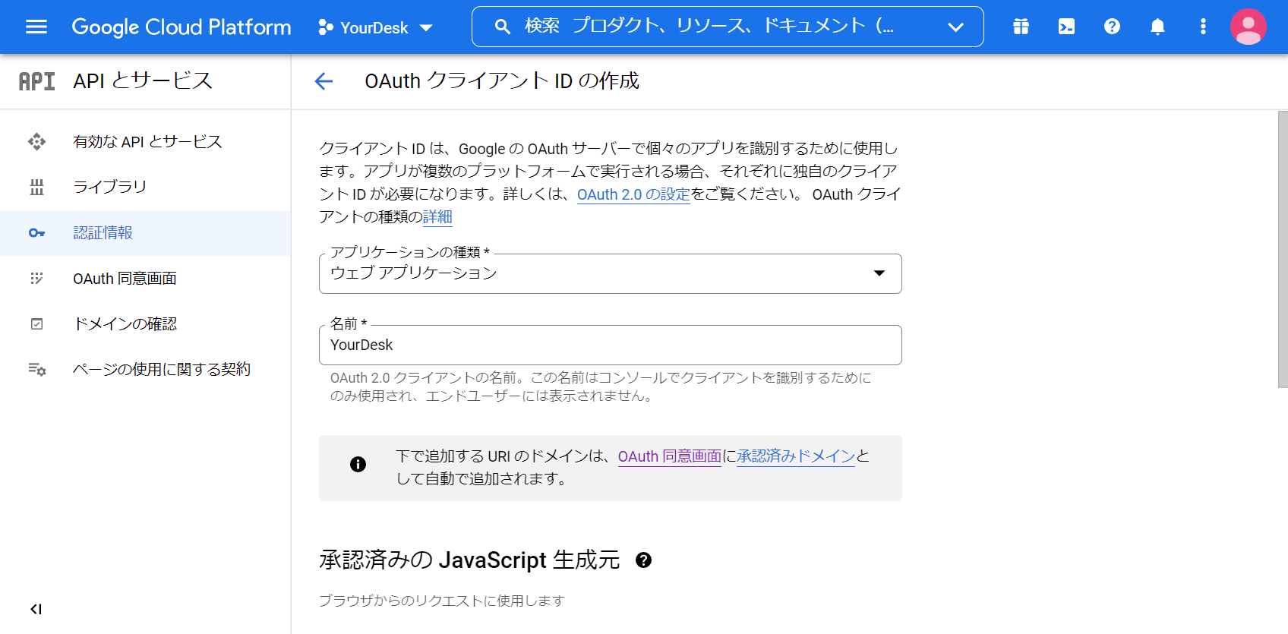
Task: Click the OAuth クライアント ID の作成 title
Action: tap(502, 80)
